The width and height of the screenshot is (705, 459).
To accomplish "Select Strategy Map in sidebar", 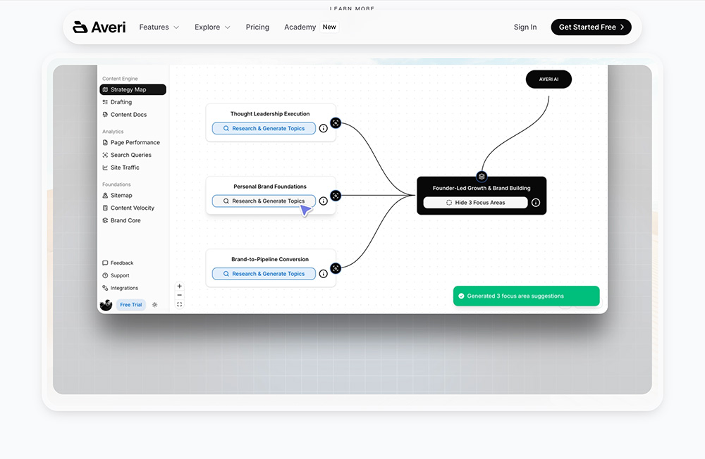I will tap(133, 89).
